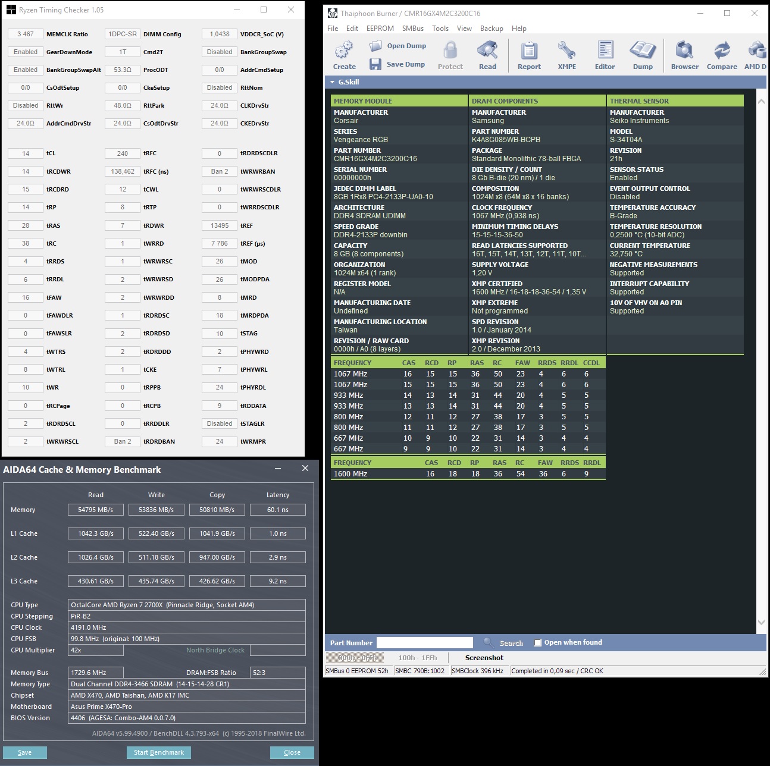Close the AIDA64 benchmark window with X

pos(305,469)
